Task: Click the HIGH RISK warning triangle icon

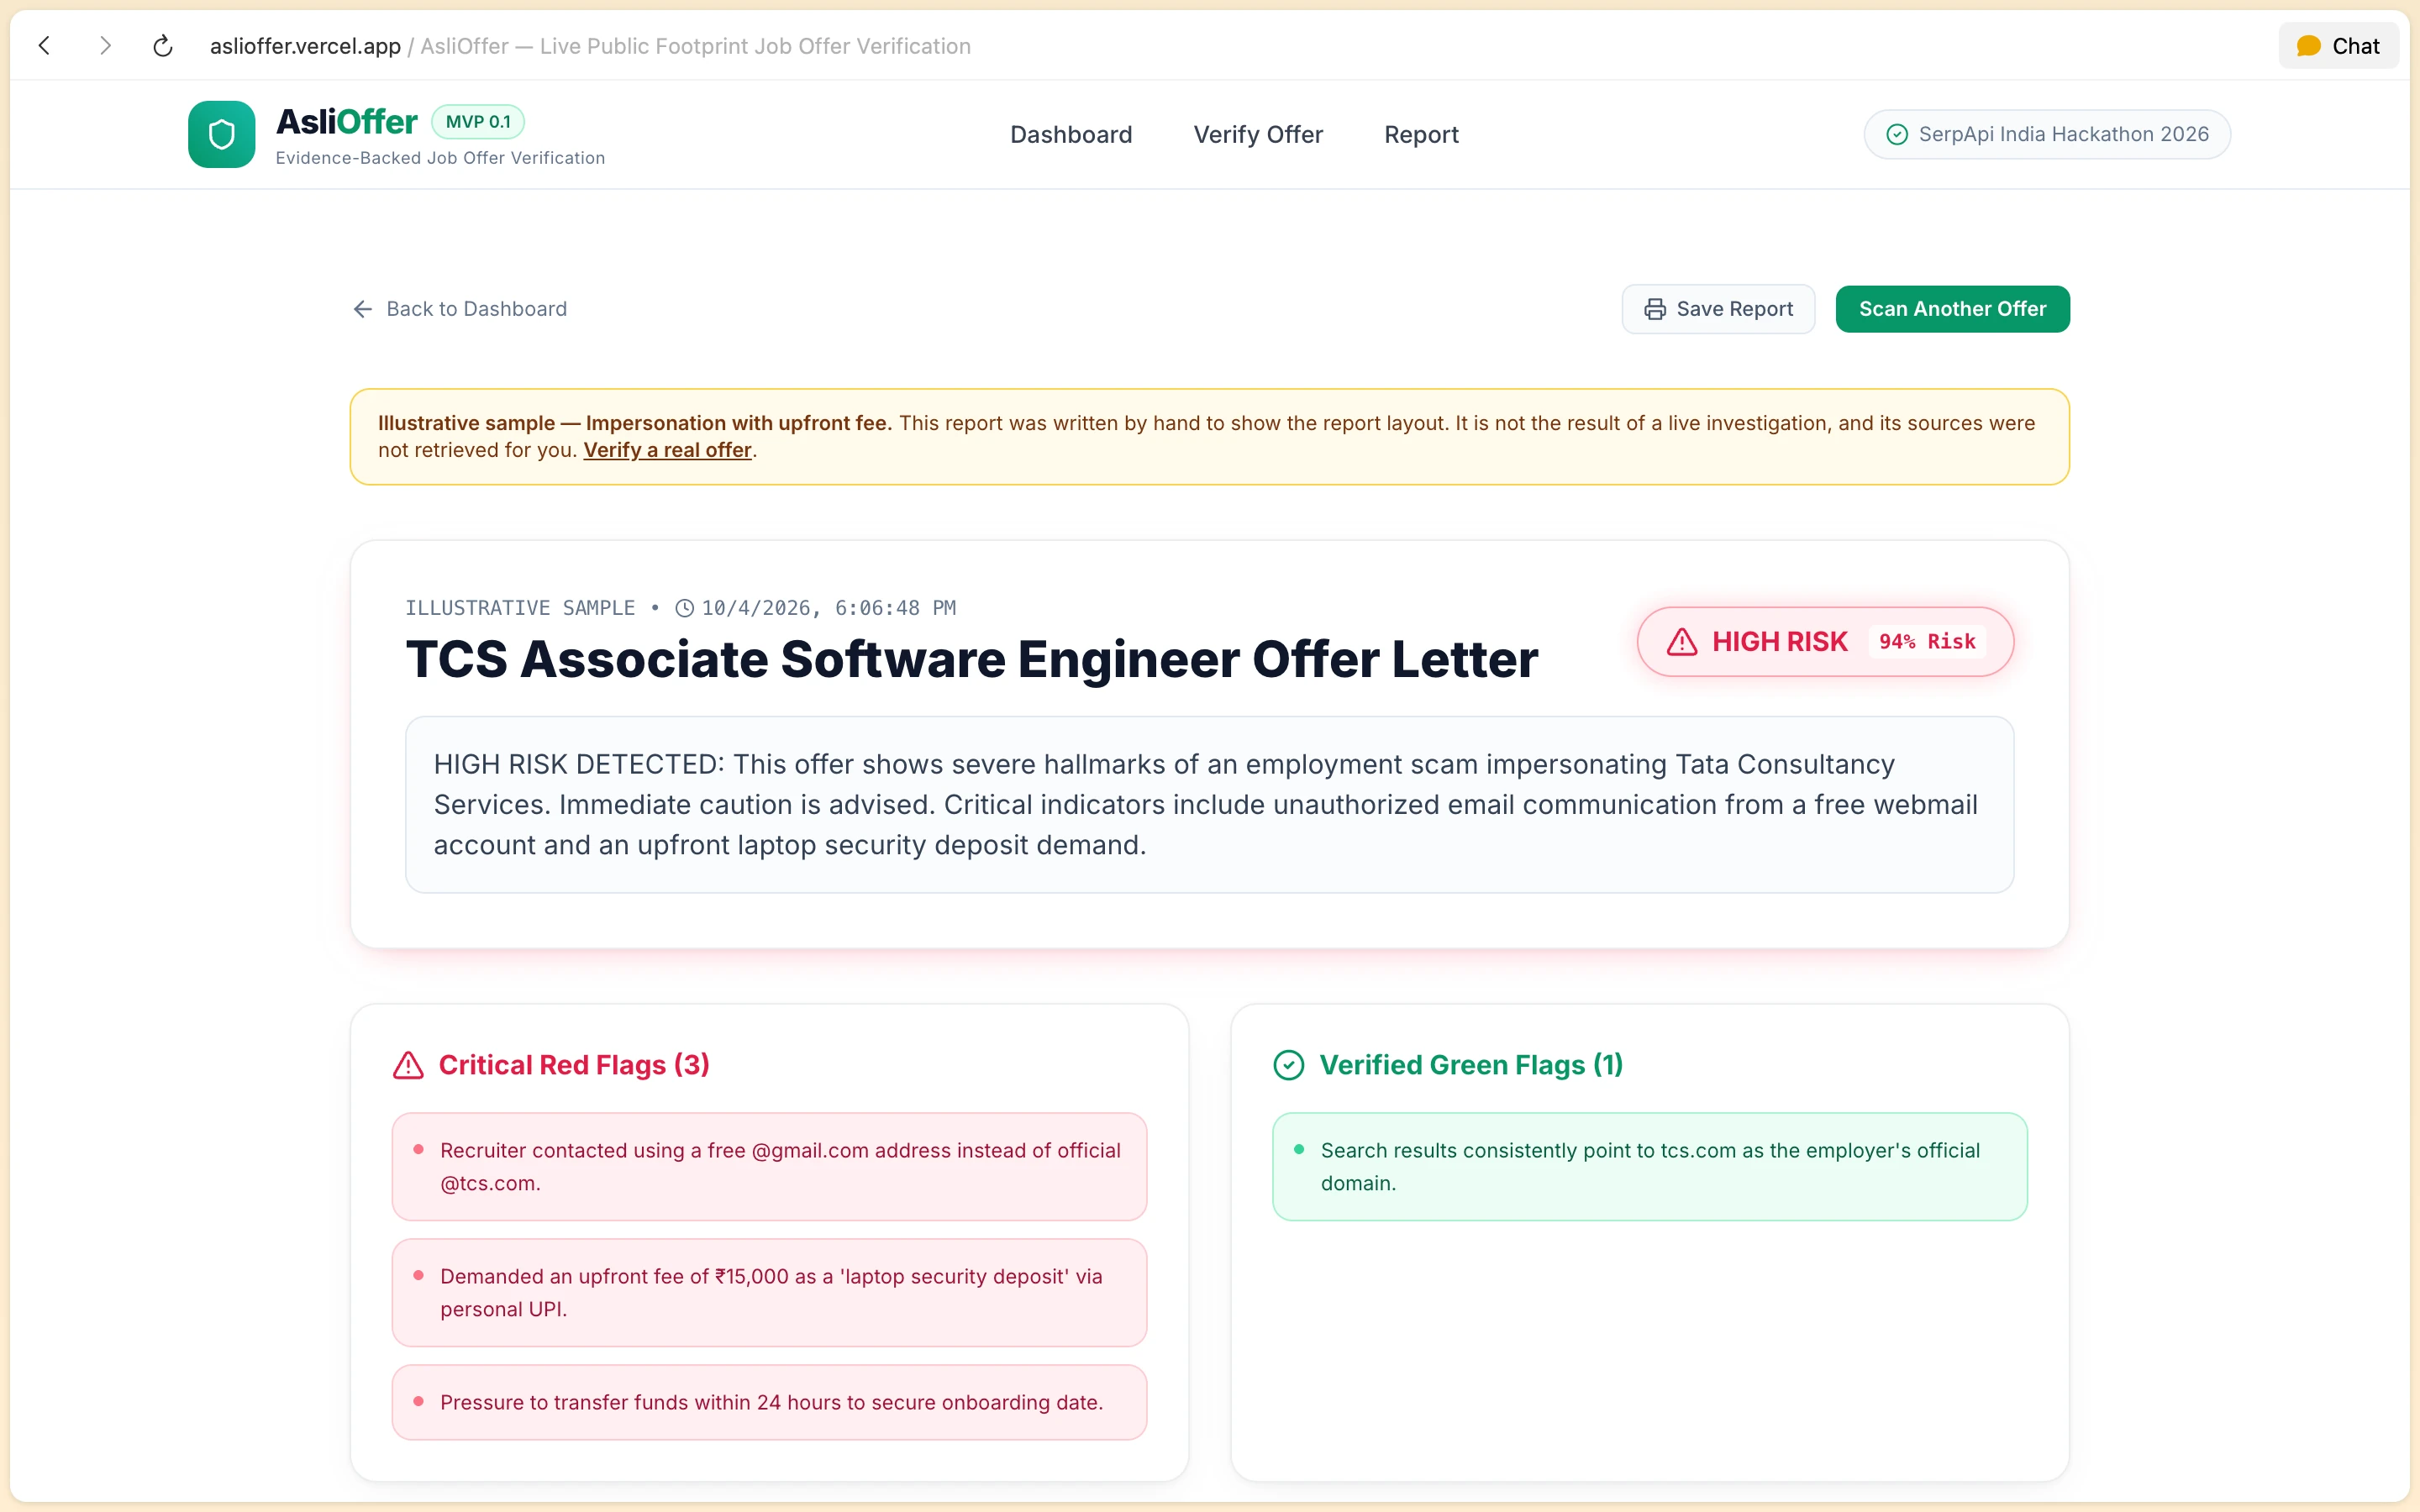Action: click(1682, 642)
